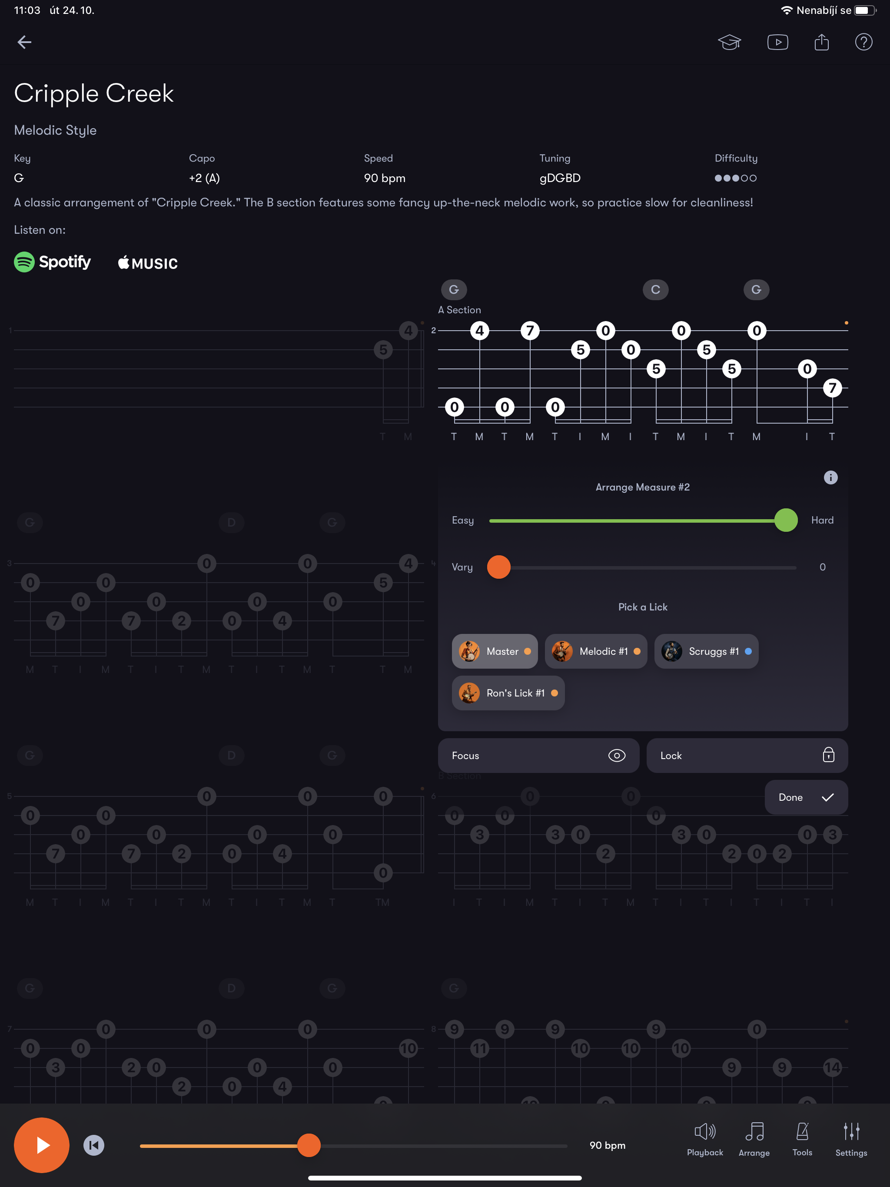This screenshot has height=1187, width=890.
Task: Adjust the tempo slider at bottom
Action: pos(309,1145)
